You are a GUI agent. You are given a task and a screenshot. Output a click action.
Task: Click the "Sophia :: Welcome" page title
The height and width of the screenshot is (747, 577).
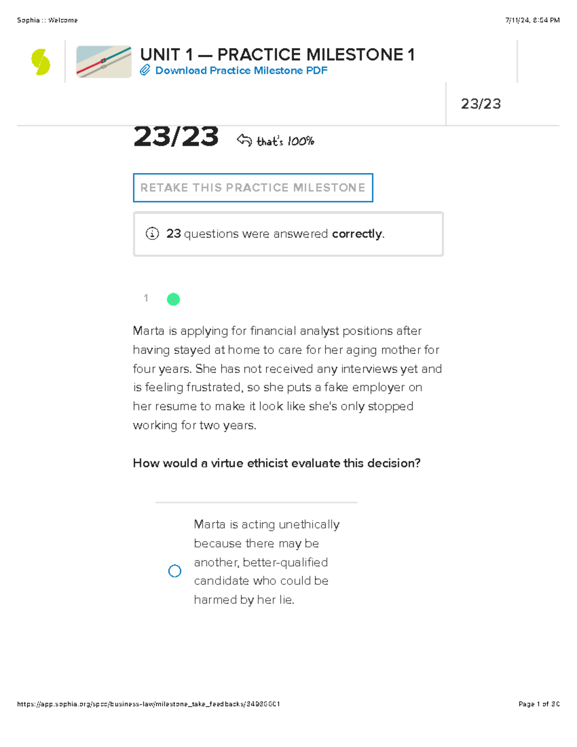tap(47, 20)
